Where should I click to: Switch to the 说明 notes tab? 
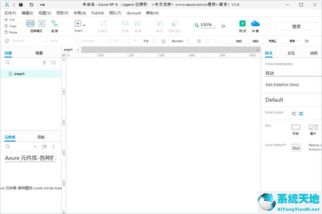point(313,53)
